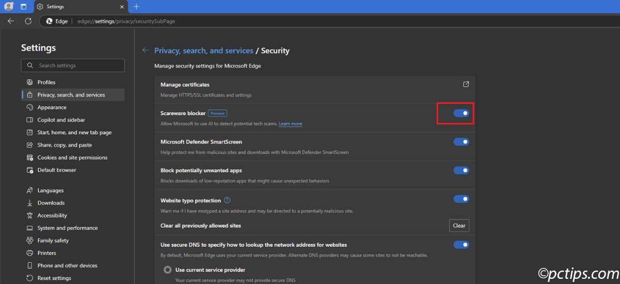The height and width of the screenshot is (284, 620).
Task: Click the address bar URL field
Action: (x=329, y=21)
